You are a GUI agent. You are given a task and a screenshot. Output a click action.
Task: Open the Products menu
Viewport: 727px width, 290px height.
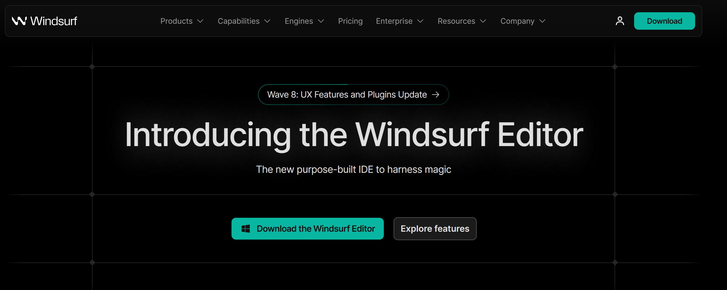coord(182,21)
